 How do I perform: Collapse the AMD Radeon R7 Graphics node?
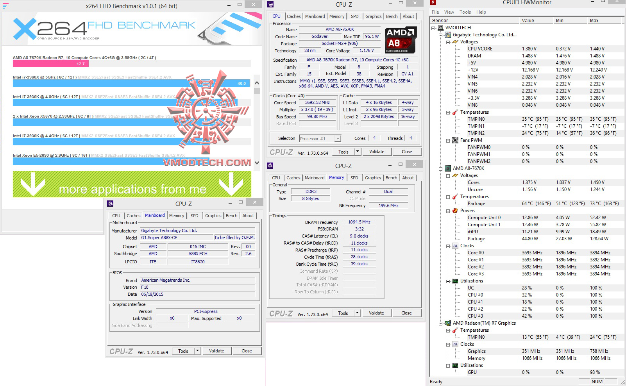tap(441, 323)
